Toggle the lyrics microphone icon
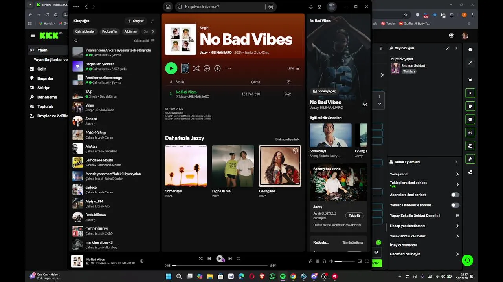The width and height of the screenshot is (503, 282). click(310, 261)
